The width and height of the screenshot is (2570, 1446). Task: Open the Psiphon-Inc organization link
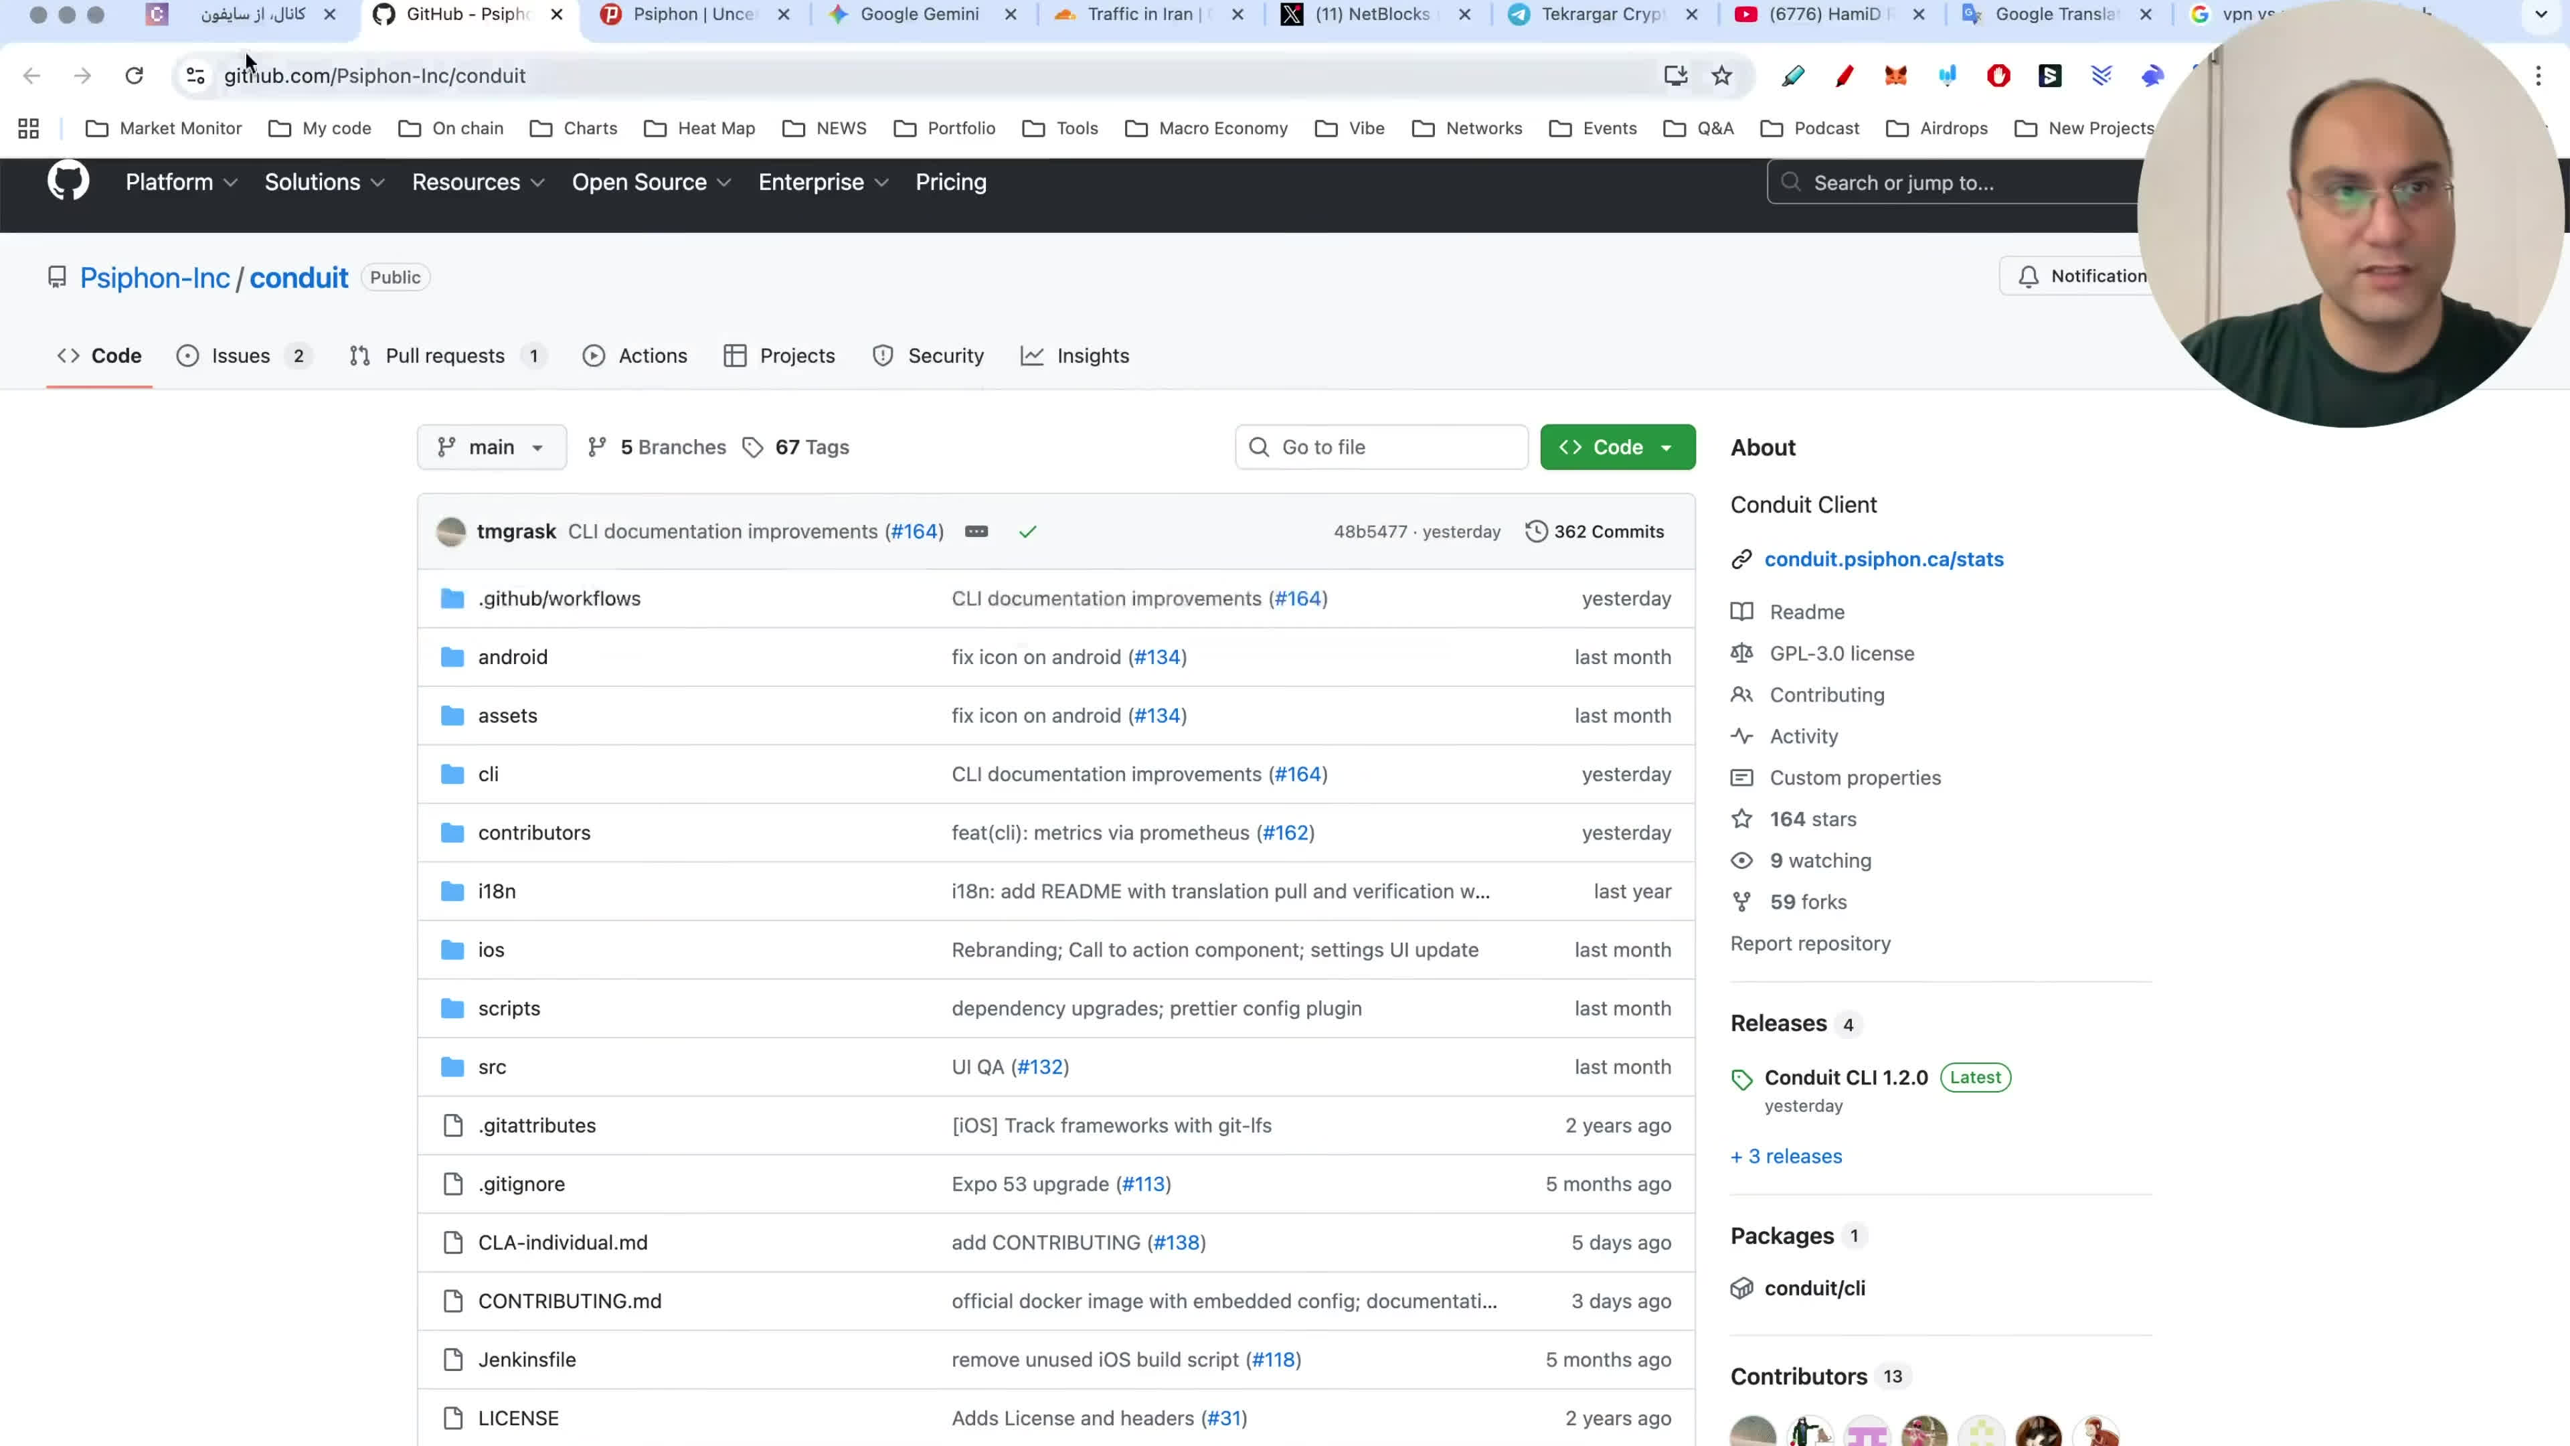coord(155,278)
